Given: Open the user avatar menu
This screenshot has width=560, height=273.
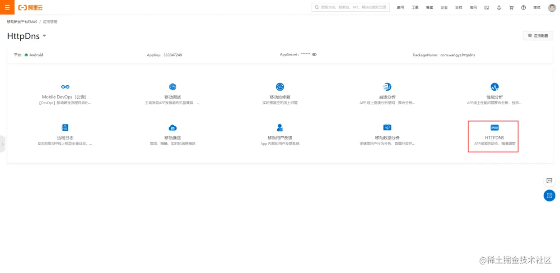Looking at the screenshot, I should [x=552, y=8].
